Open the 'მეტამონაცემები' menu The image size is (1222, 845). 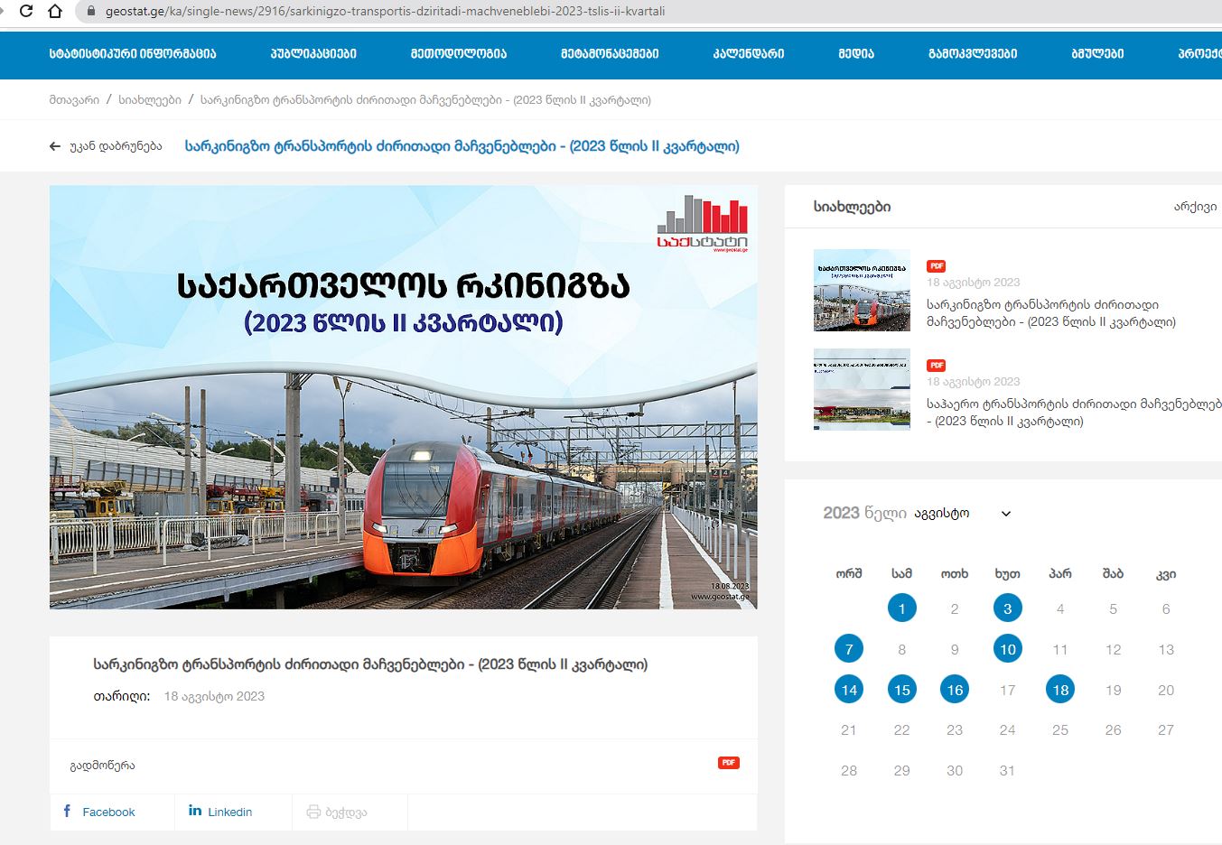(610, 54)
